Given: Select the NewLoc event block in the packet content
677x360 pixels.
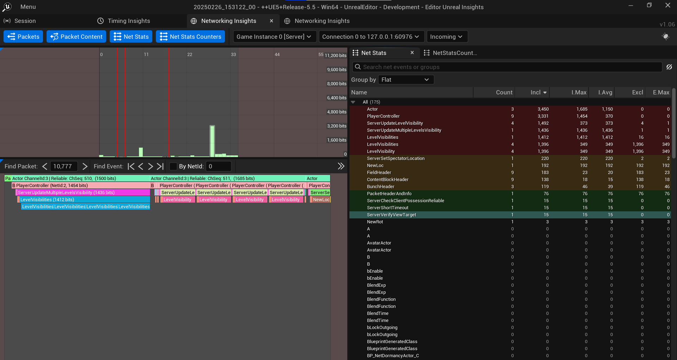Looking at the screenshot, I should (x=321, y=200).
